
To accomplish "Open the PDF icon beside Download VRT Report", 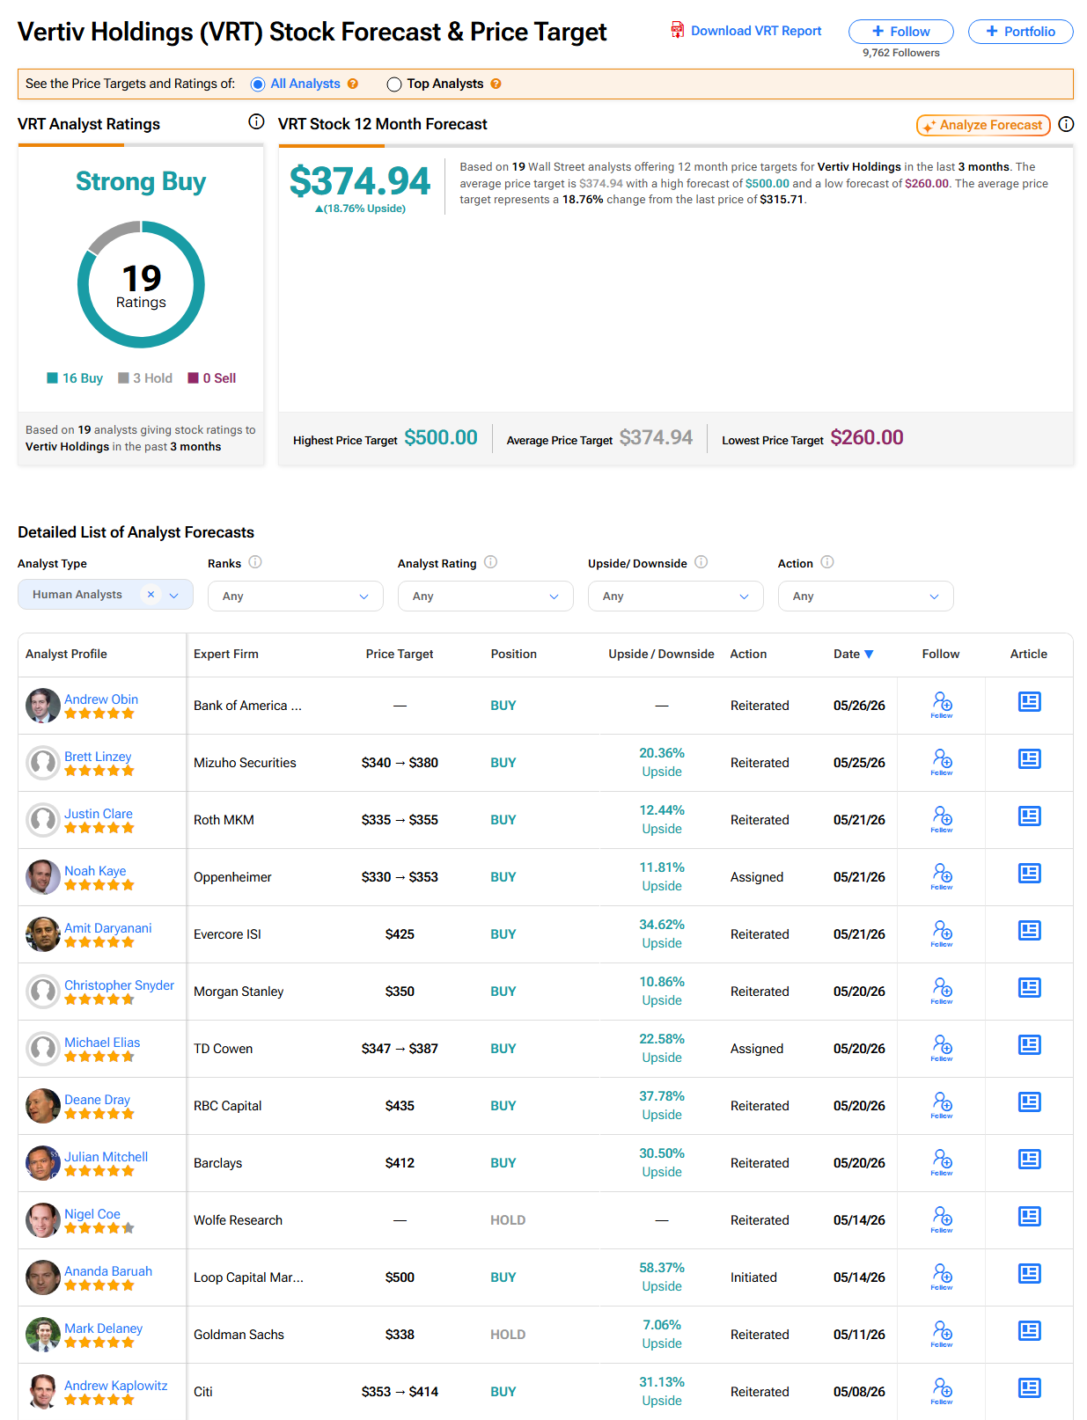I will pos(677,30).
